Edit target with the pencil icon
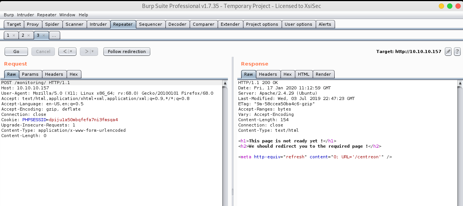463x206 pixels. pos(448,51)
